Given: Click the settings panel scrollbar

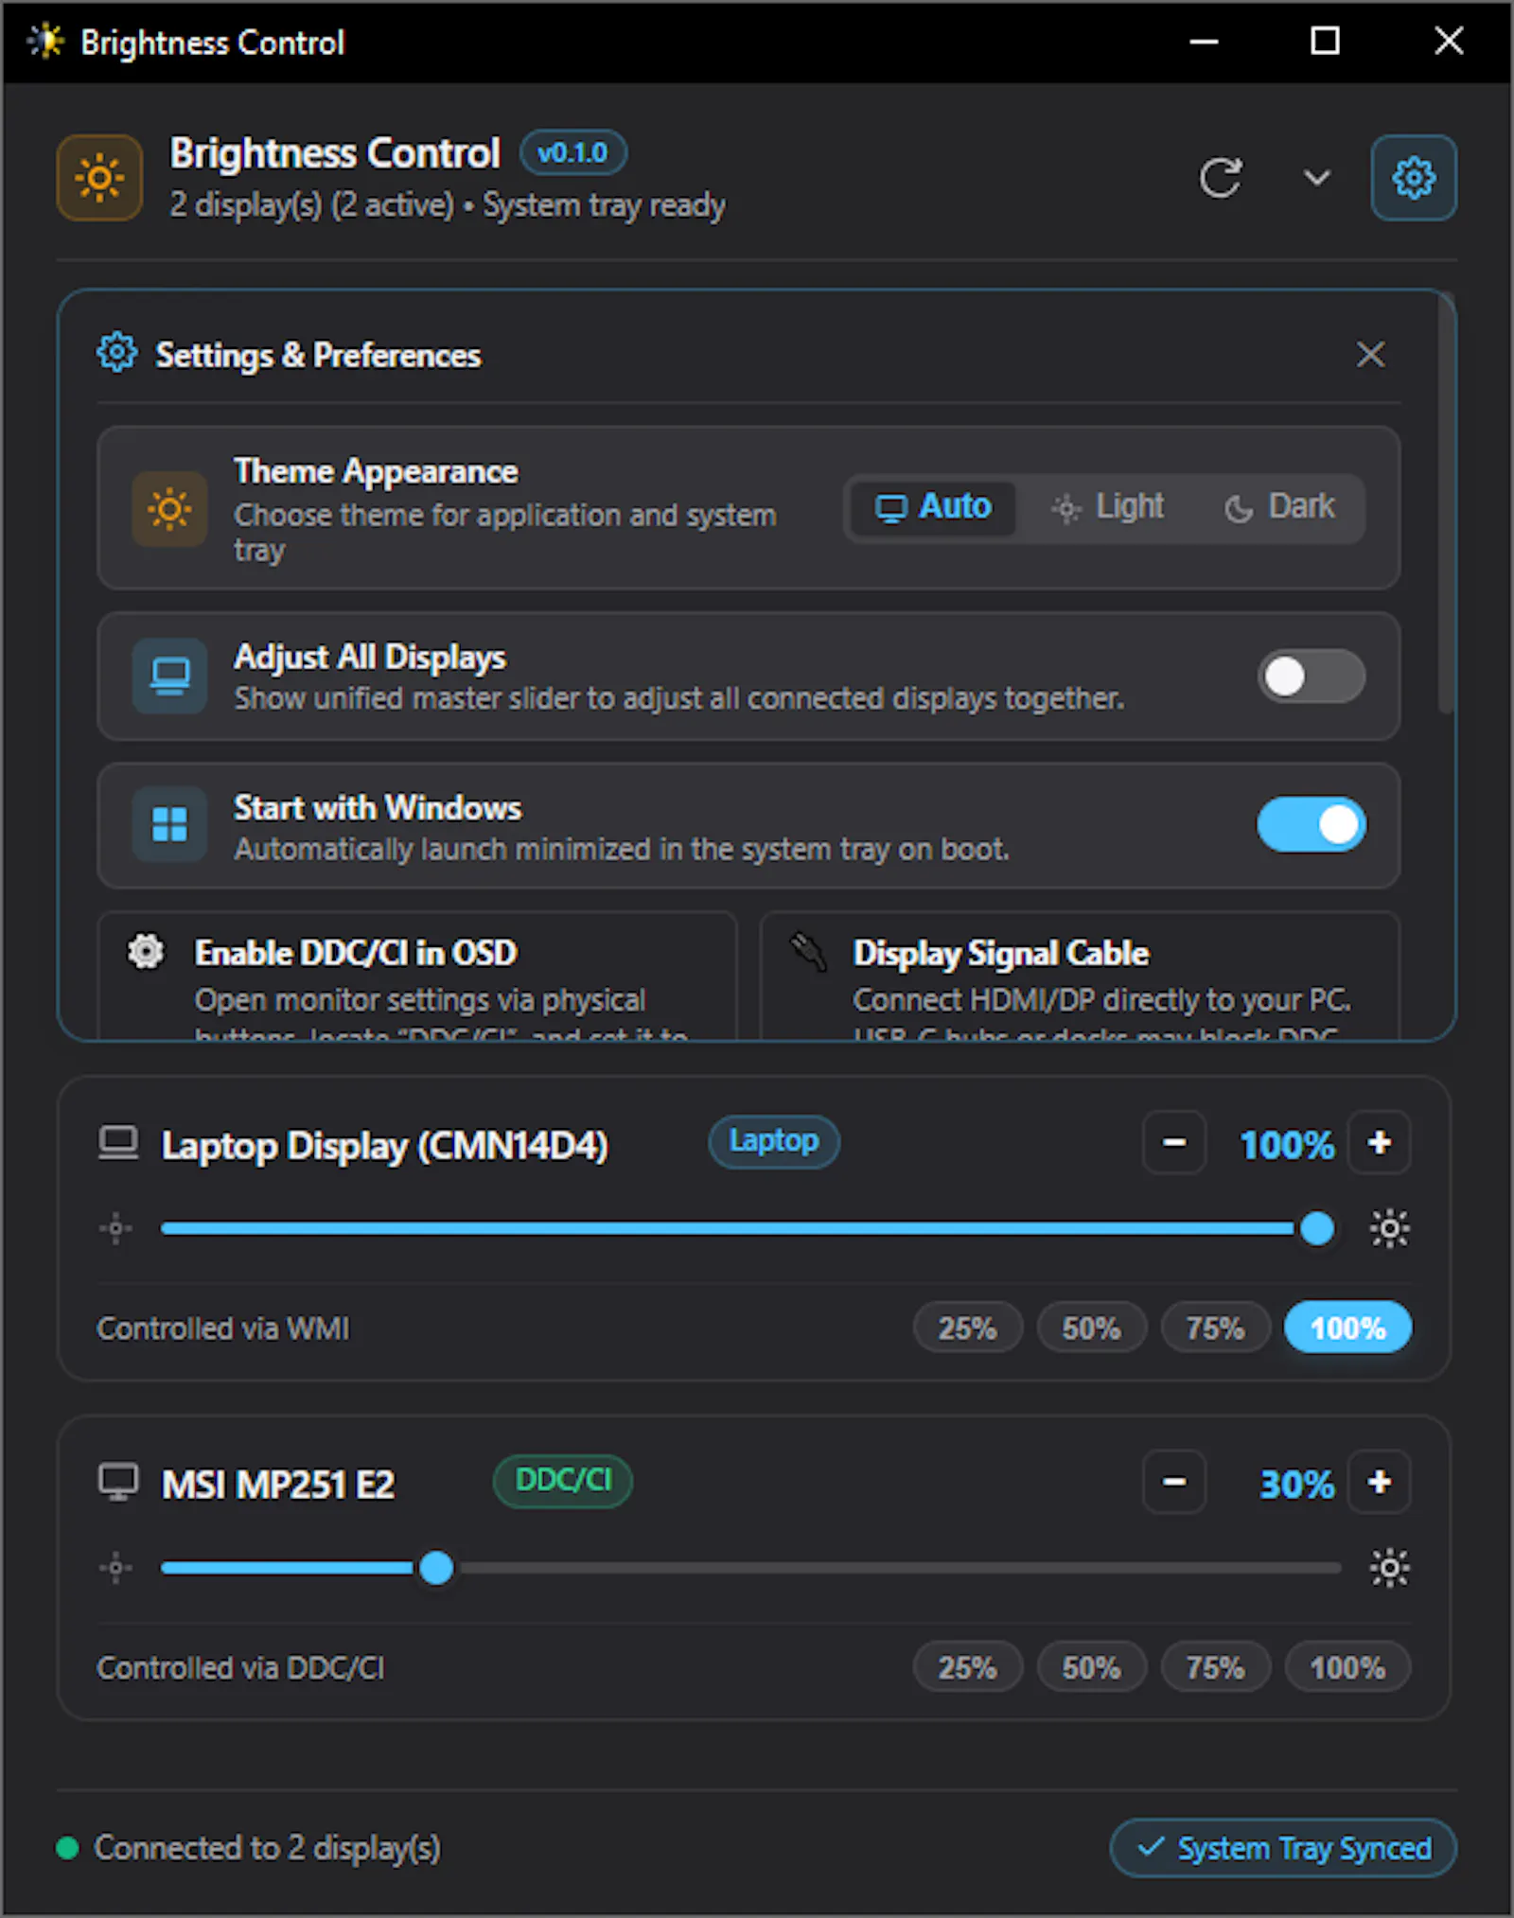Looking at the screenshot, I should click(x=1445, y=503).
